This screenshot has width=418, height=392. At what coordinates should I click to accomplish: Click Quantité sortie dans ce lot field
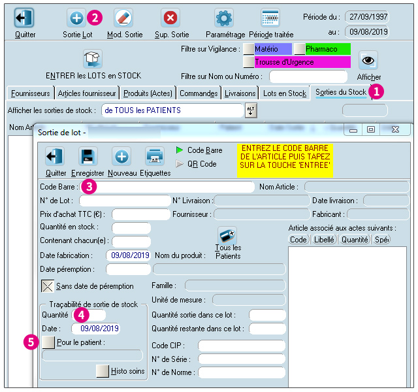(267, 315)
